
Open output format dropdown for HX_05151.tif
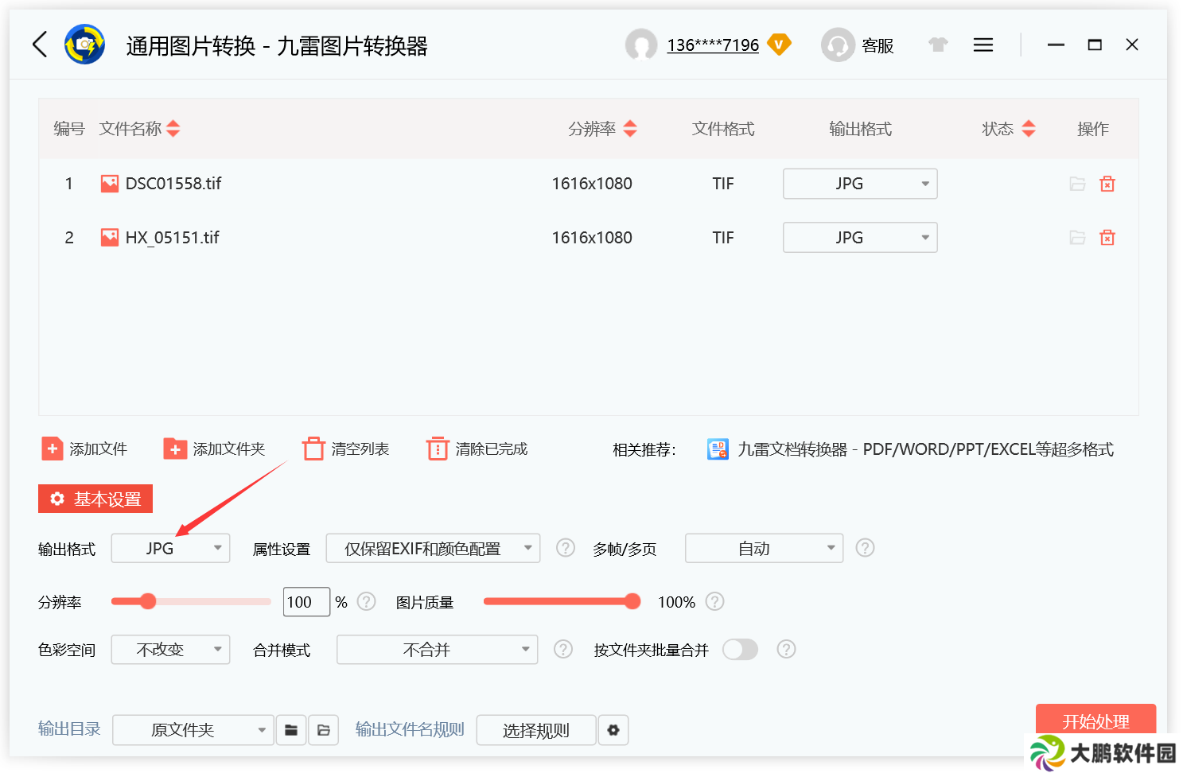(x=860, y=238)
